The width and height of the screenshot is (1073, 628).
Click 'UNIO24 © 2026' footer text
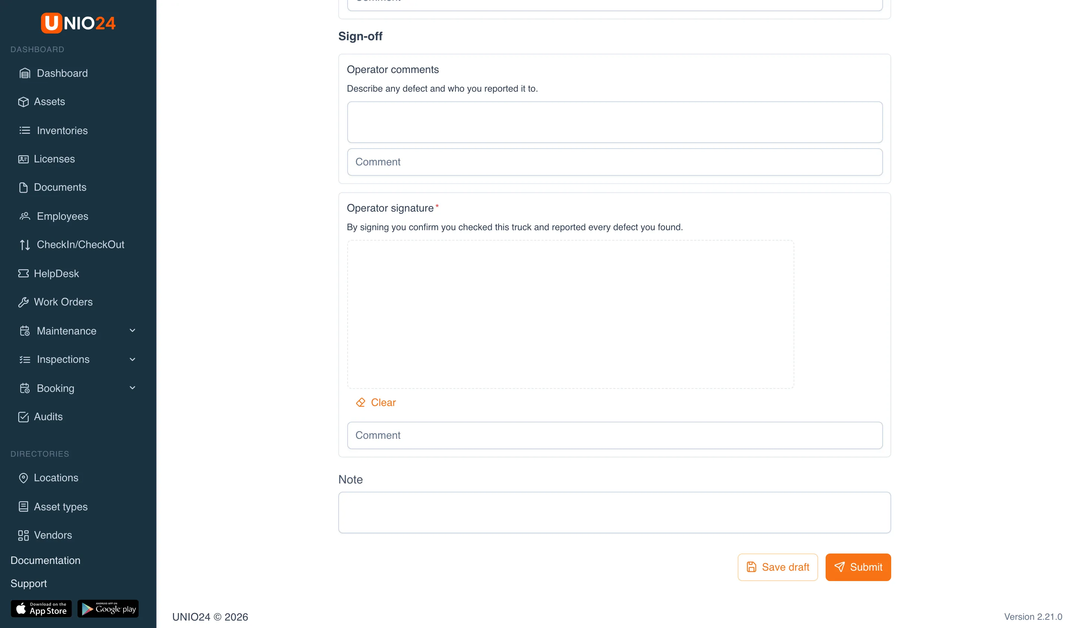210,617
